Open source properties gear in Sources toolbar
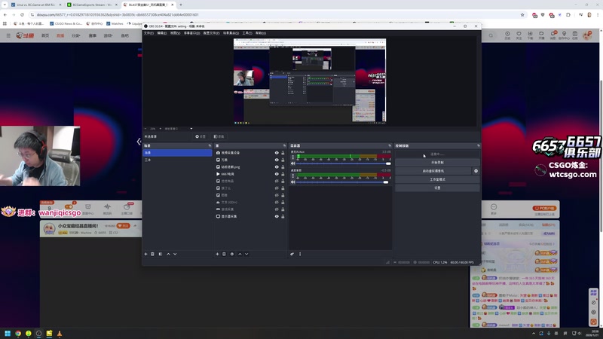 coord(232,254)
